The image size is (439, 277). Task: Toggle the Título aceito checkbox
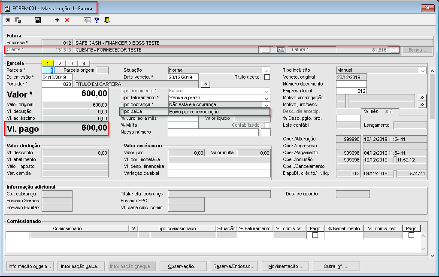[267, 77]
